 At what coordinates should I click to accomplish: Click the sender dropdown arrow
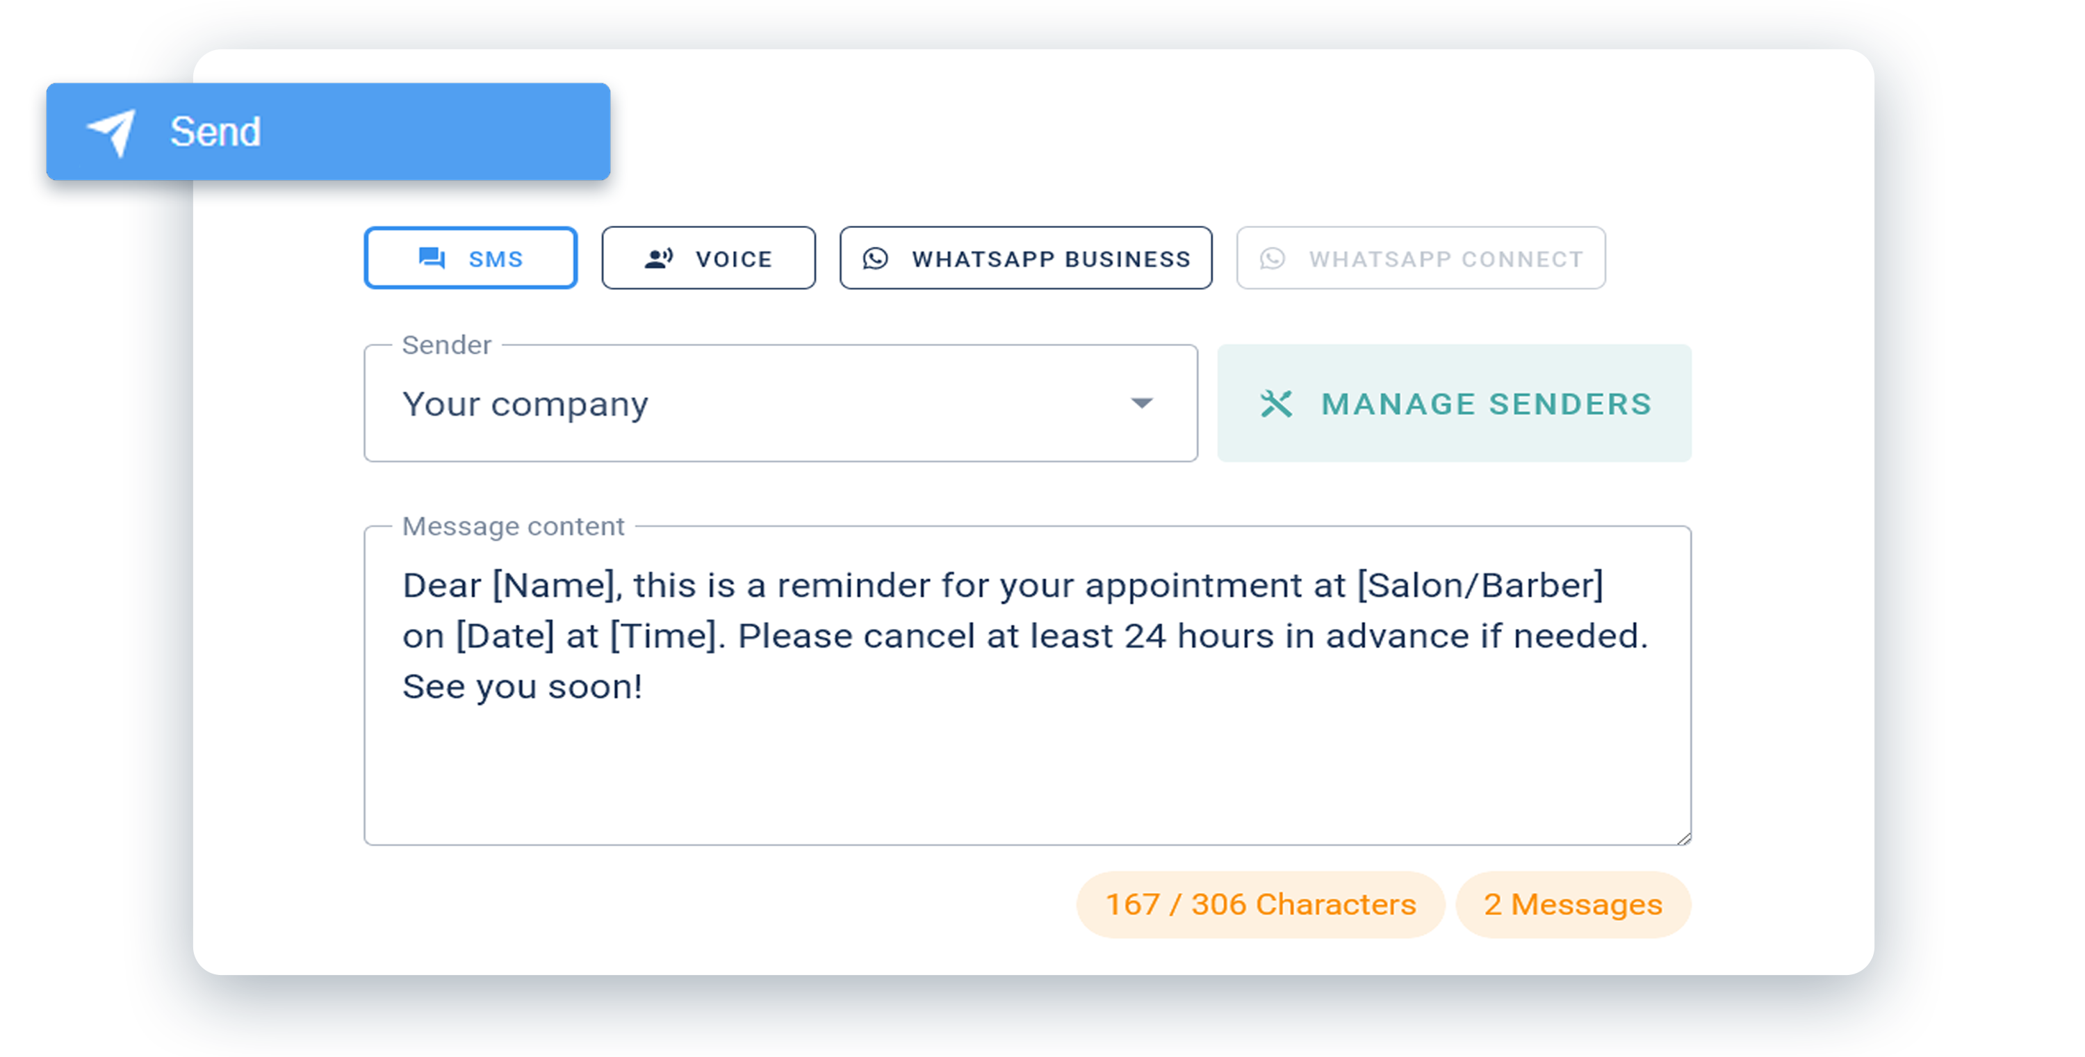pyautogui.click(x=1144, y=402)
